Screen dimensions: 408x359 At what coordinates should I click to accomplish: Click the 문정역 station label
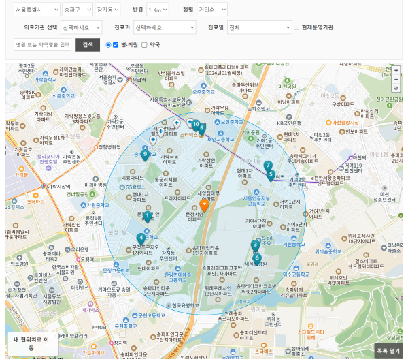(x=87, y=260)
